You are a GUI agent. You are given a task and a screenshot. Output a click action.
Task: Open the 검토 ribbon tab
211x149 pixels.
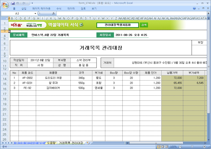[83, 9]
